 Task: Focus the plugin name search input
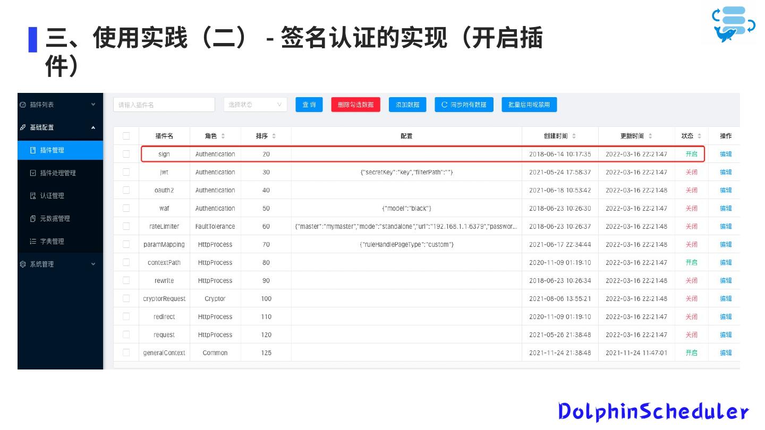pyautogui.click(x=164, y=105)
